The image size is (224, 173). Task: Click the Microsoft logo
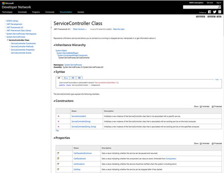pyautogui.click(x=3, y=3)
